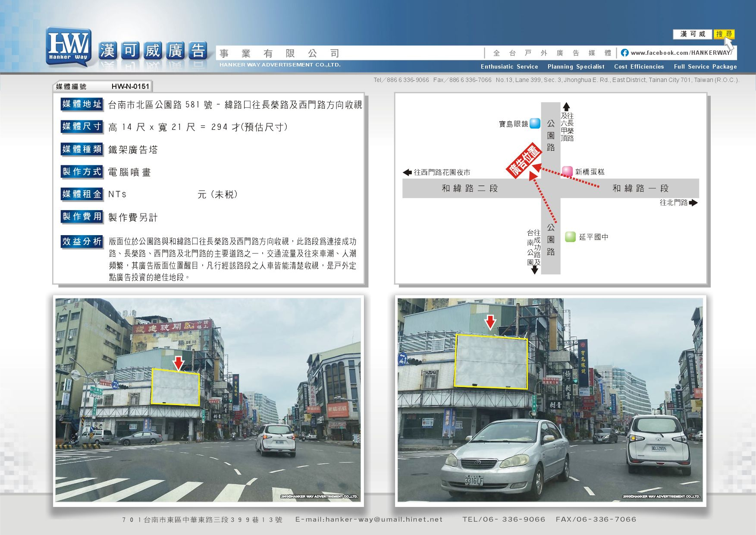Click Enthusiatic Service in header
The width and height of the screenshot is (756, 535).
coord(509,66)
